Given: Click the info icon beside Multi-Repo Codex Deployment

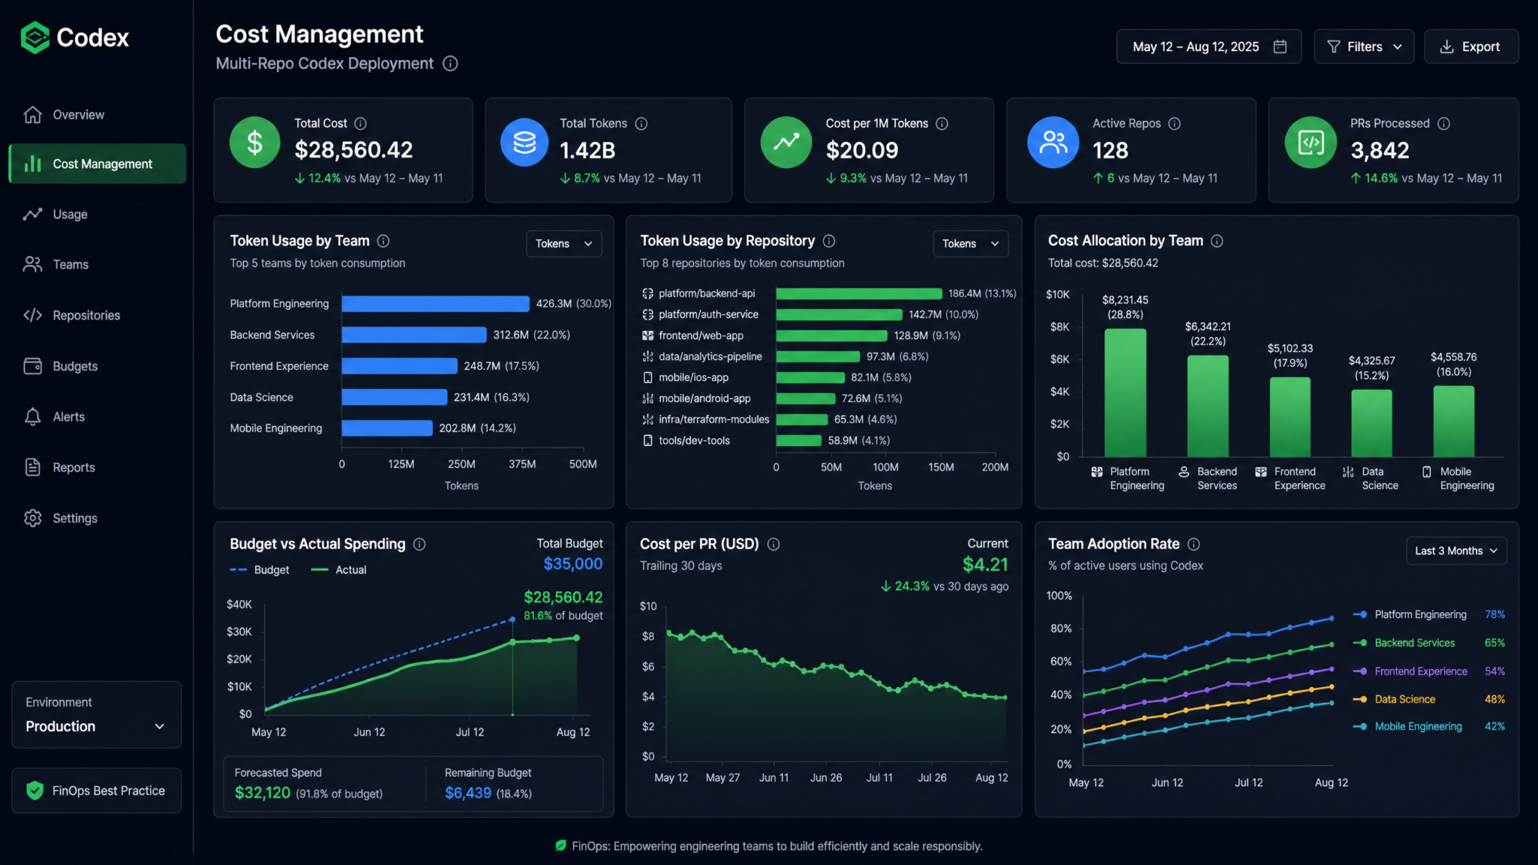Looking at the screenshot, I should click(x=451, y=64).
